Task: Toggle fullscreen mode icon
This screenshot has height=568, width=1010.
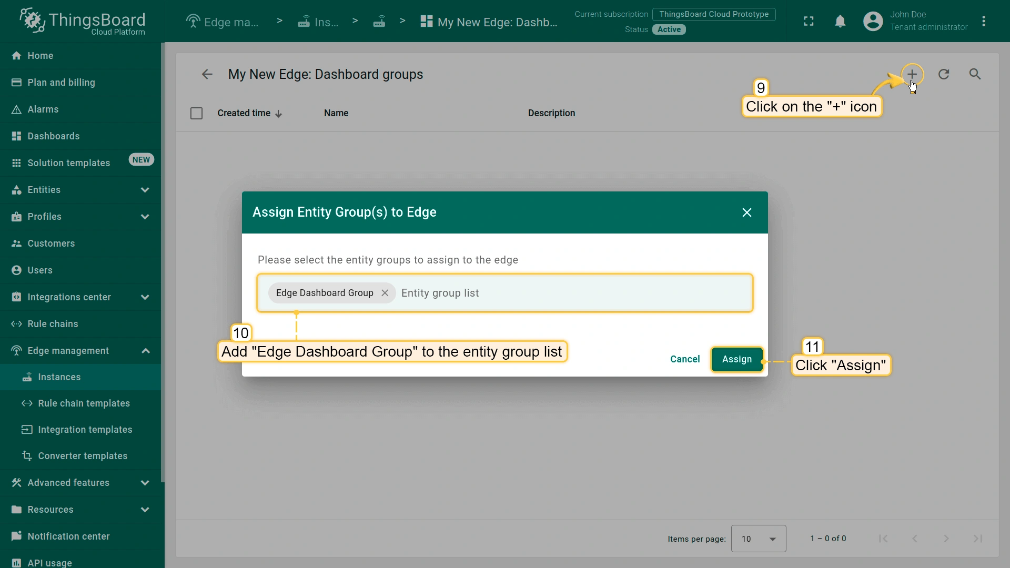Action: pyautogui.click(x=809, y=22)
